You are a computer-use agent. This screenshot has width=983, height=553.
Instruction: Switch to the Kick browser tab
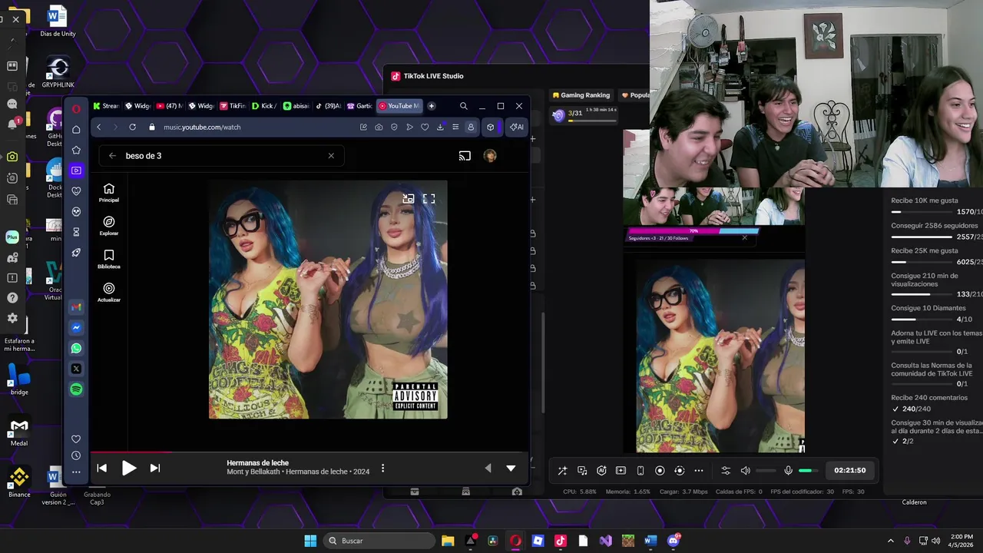tap(264, 106)
